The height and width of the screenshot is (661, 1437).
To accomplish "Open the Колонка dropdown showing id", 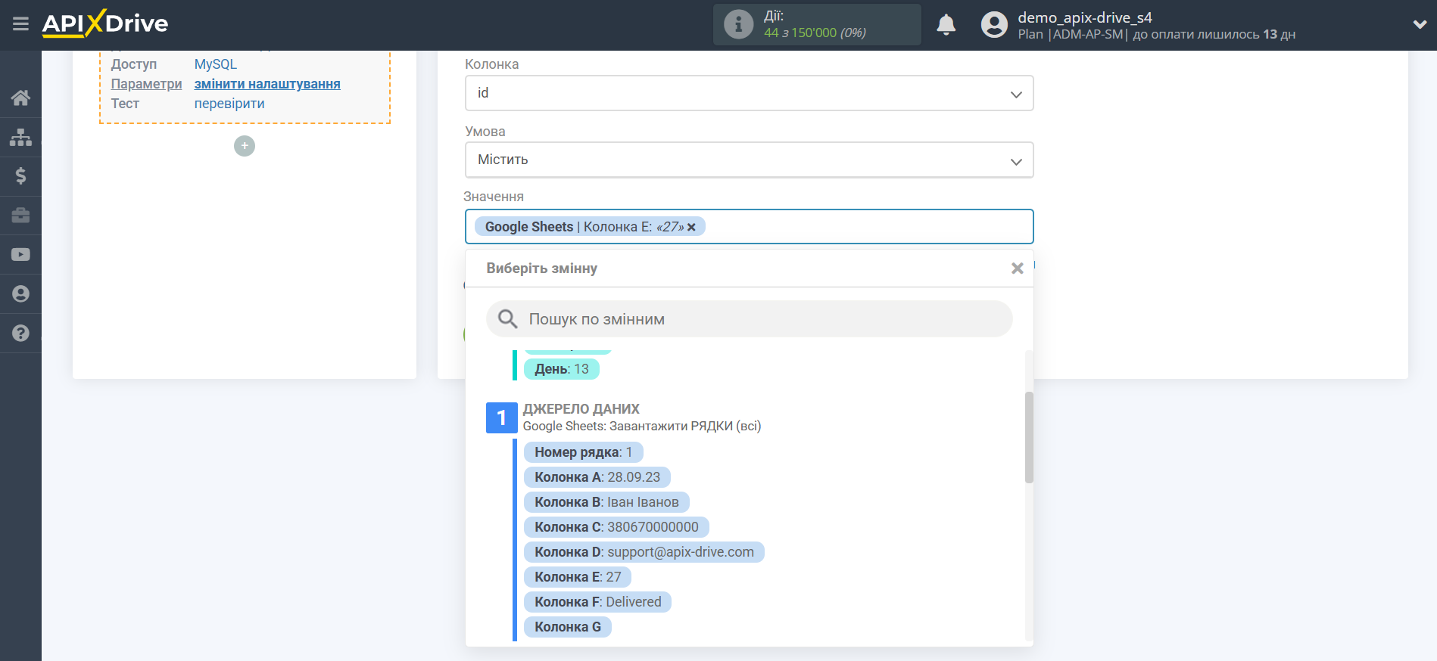I will pos(749,93).
